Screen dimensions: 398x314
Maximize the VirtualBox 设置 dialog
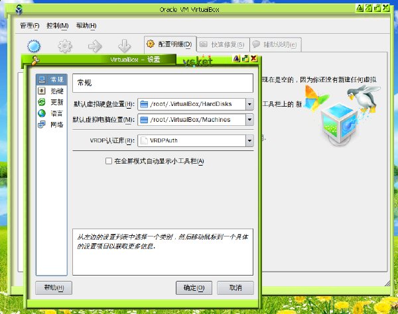[245, 58]
